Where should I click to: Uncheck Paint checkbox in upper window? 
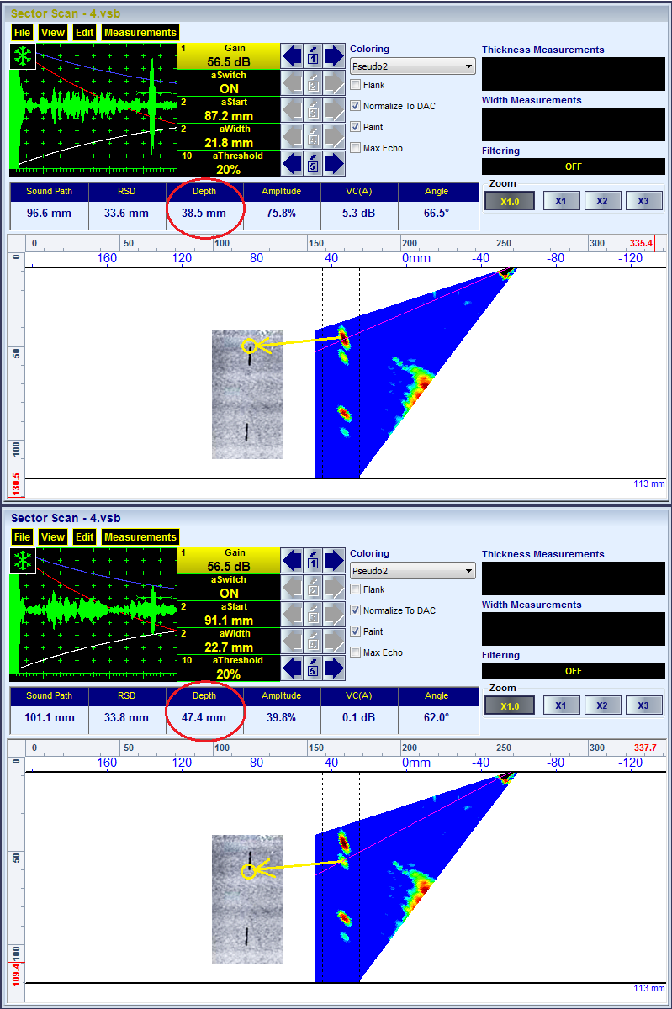click(x=356, y=127)
